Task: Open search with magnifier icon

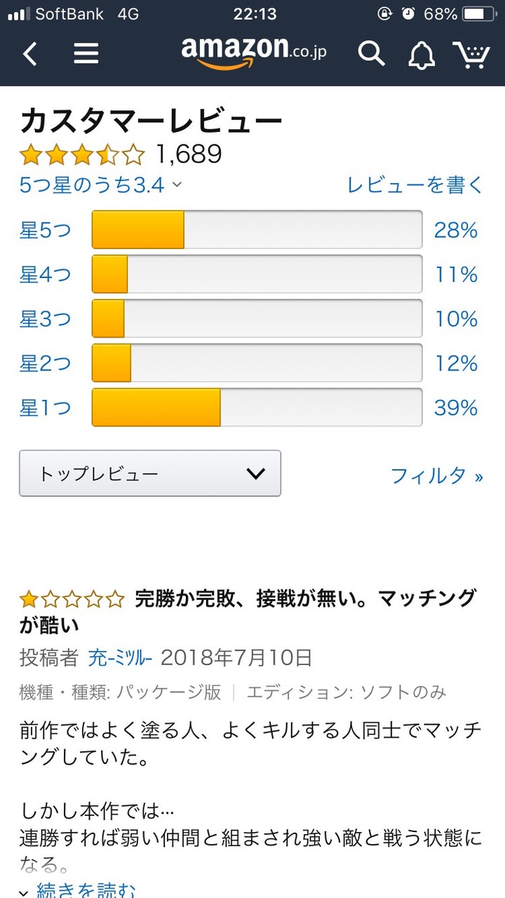Action: tap(372, 53)
